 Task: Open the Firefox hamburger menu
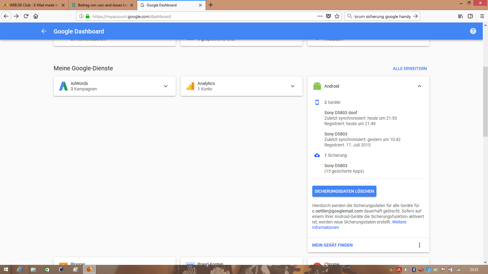[x=482, y=16]
